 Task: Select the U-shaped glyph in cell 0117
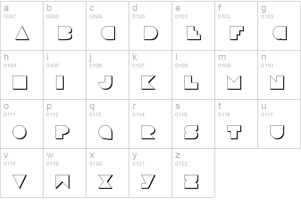coord(277,132)
